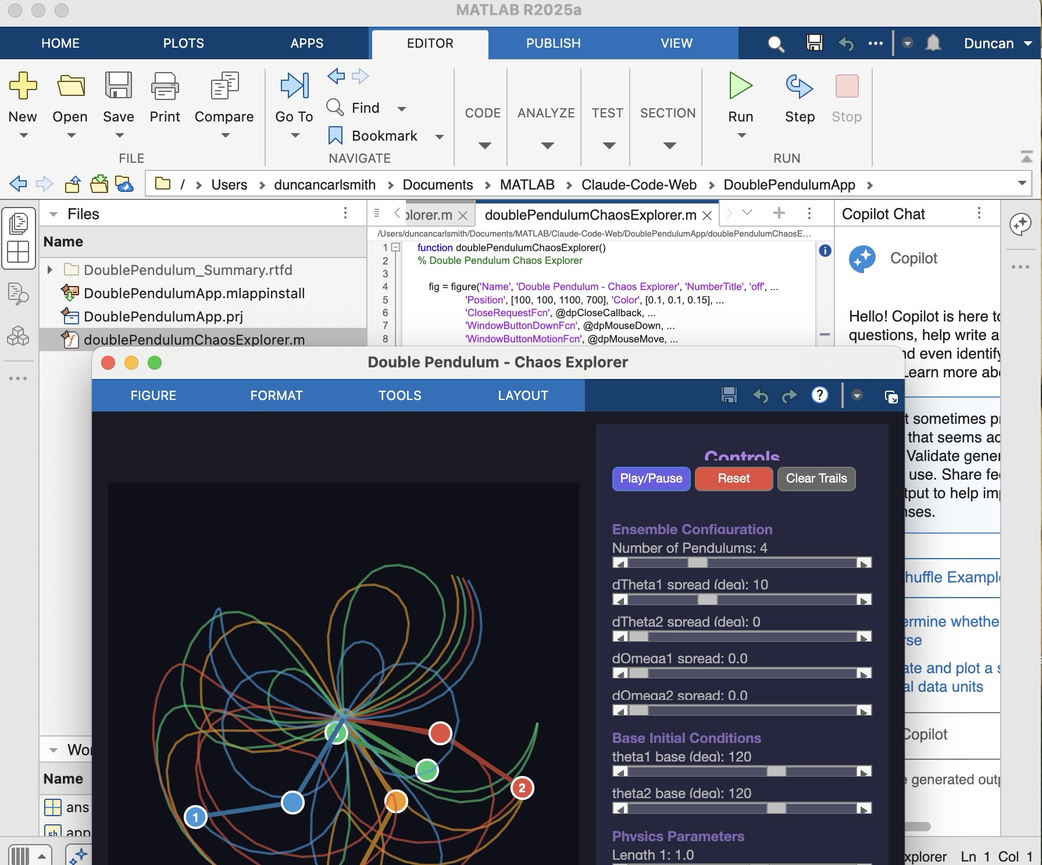Open the TOOLS tab in figure window
This screenshot has height=865, width=1042.
[399, 395]
